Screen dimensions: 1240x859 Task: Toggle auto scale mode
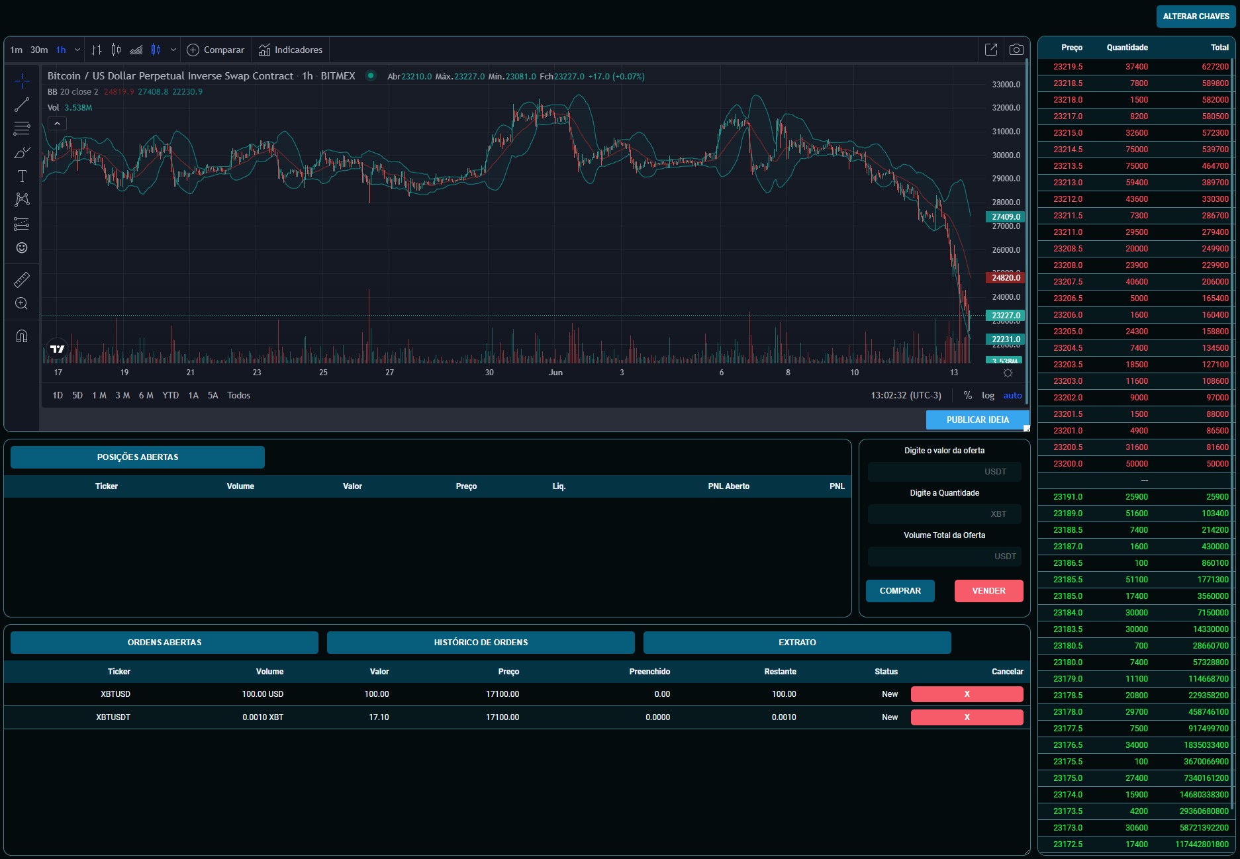1012,395
